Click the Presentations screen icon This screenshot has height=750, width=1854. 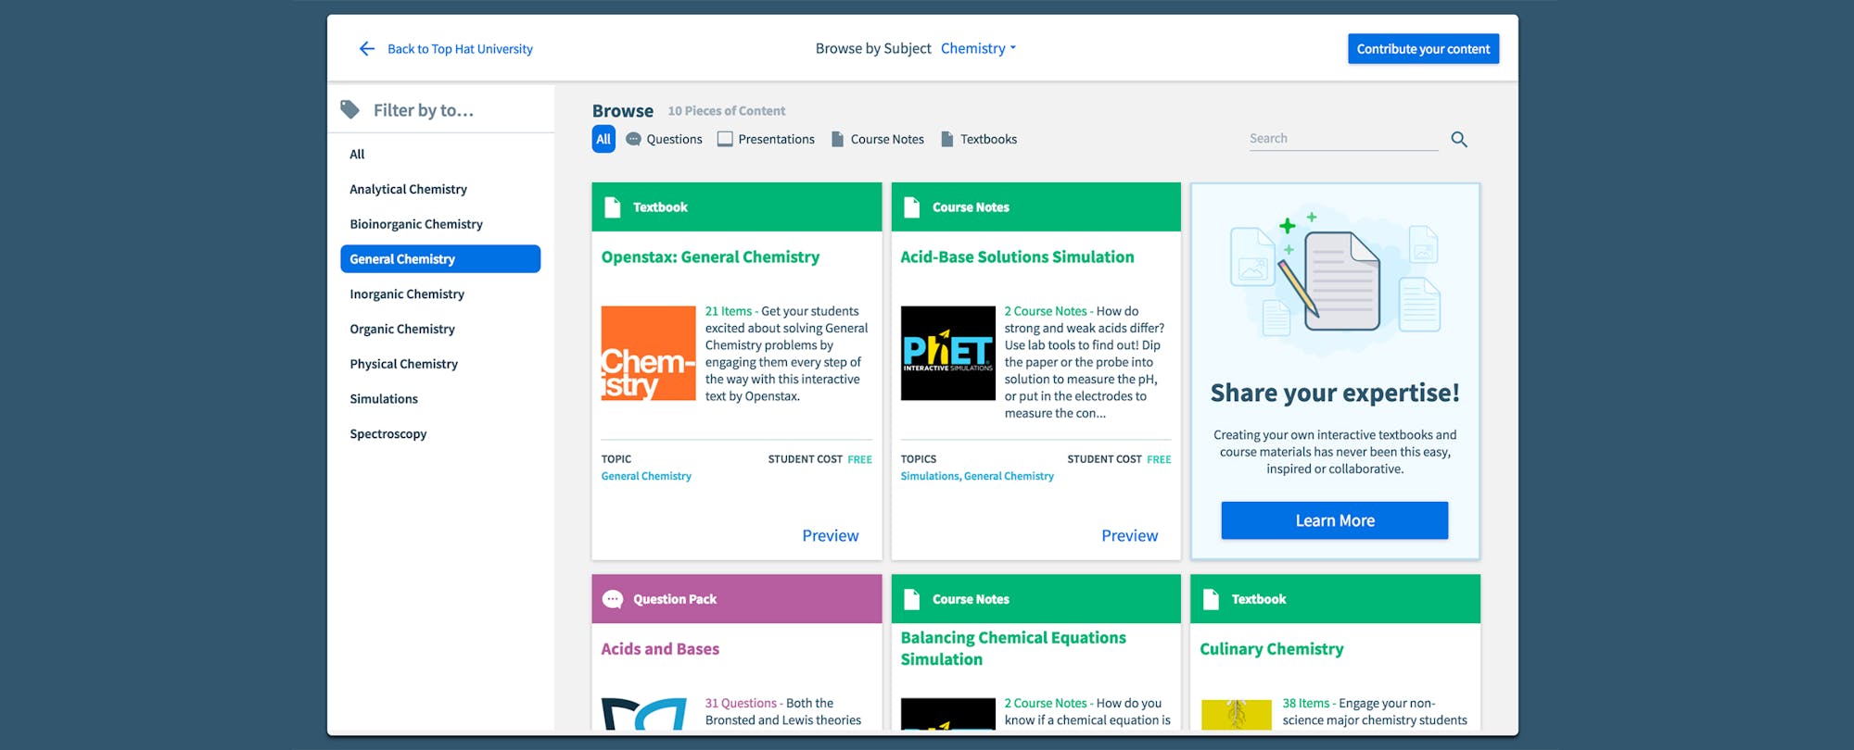click(725, 139)
